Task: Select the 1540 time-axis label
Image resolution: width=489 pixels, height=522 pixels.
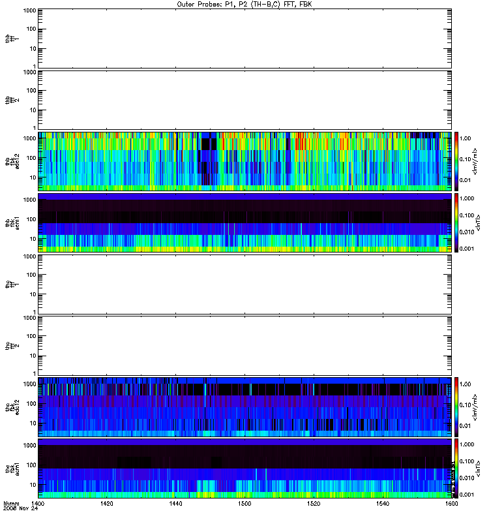Action: [x=383, y=504]
